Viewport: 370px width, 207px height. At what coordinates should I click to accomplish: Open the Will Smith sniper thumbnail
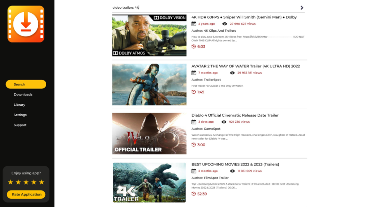coord(149,35)
